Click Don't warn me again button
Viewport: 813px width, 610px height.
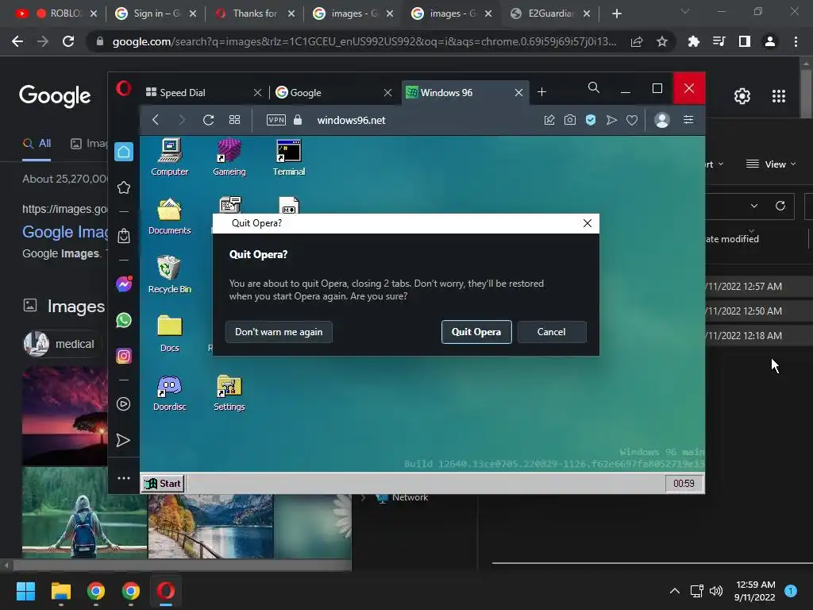[279, 332]
